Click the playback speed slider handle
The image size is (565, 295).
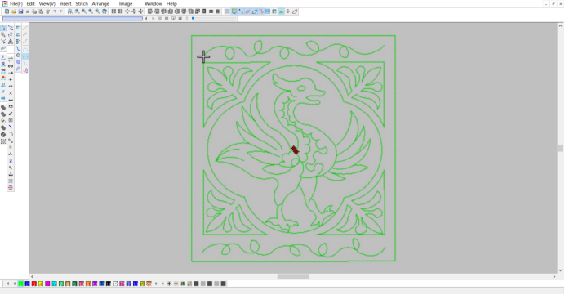point(194,19)
